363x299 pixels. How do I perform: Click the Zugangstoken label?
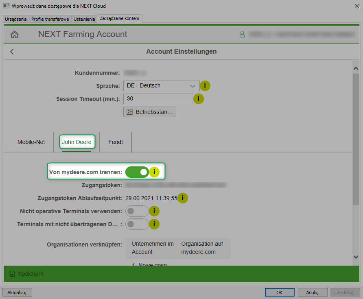tap(102, 185)
